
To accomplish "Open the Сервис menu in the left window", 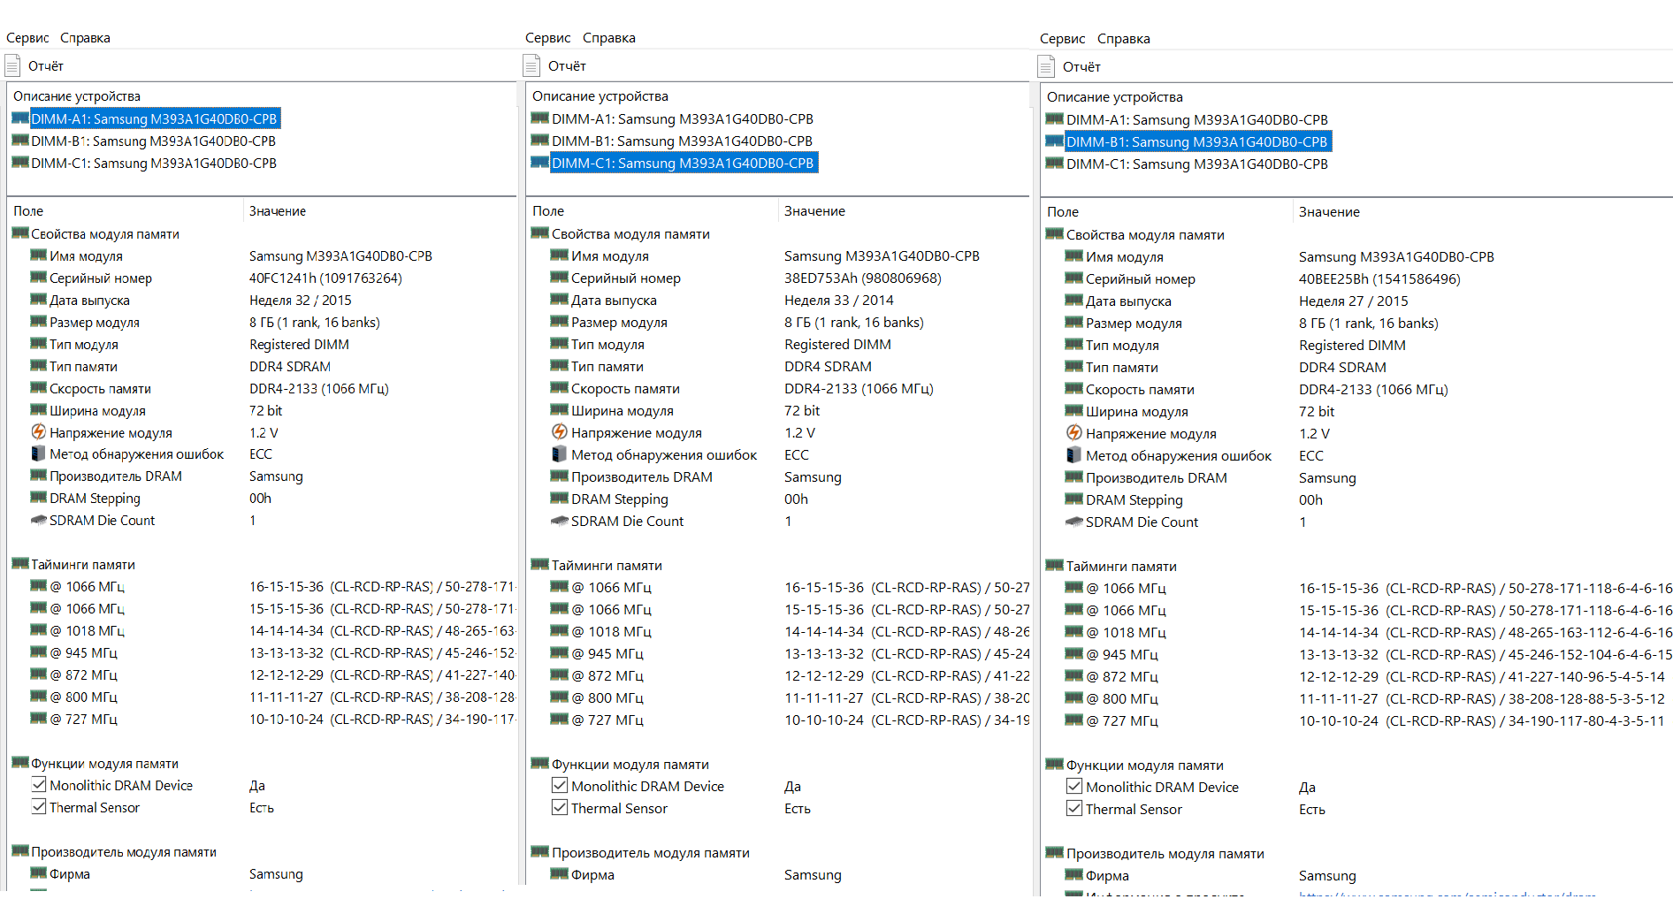I will coord(27,38).
